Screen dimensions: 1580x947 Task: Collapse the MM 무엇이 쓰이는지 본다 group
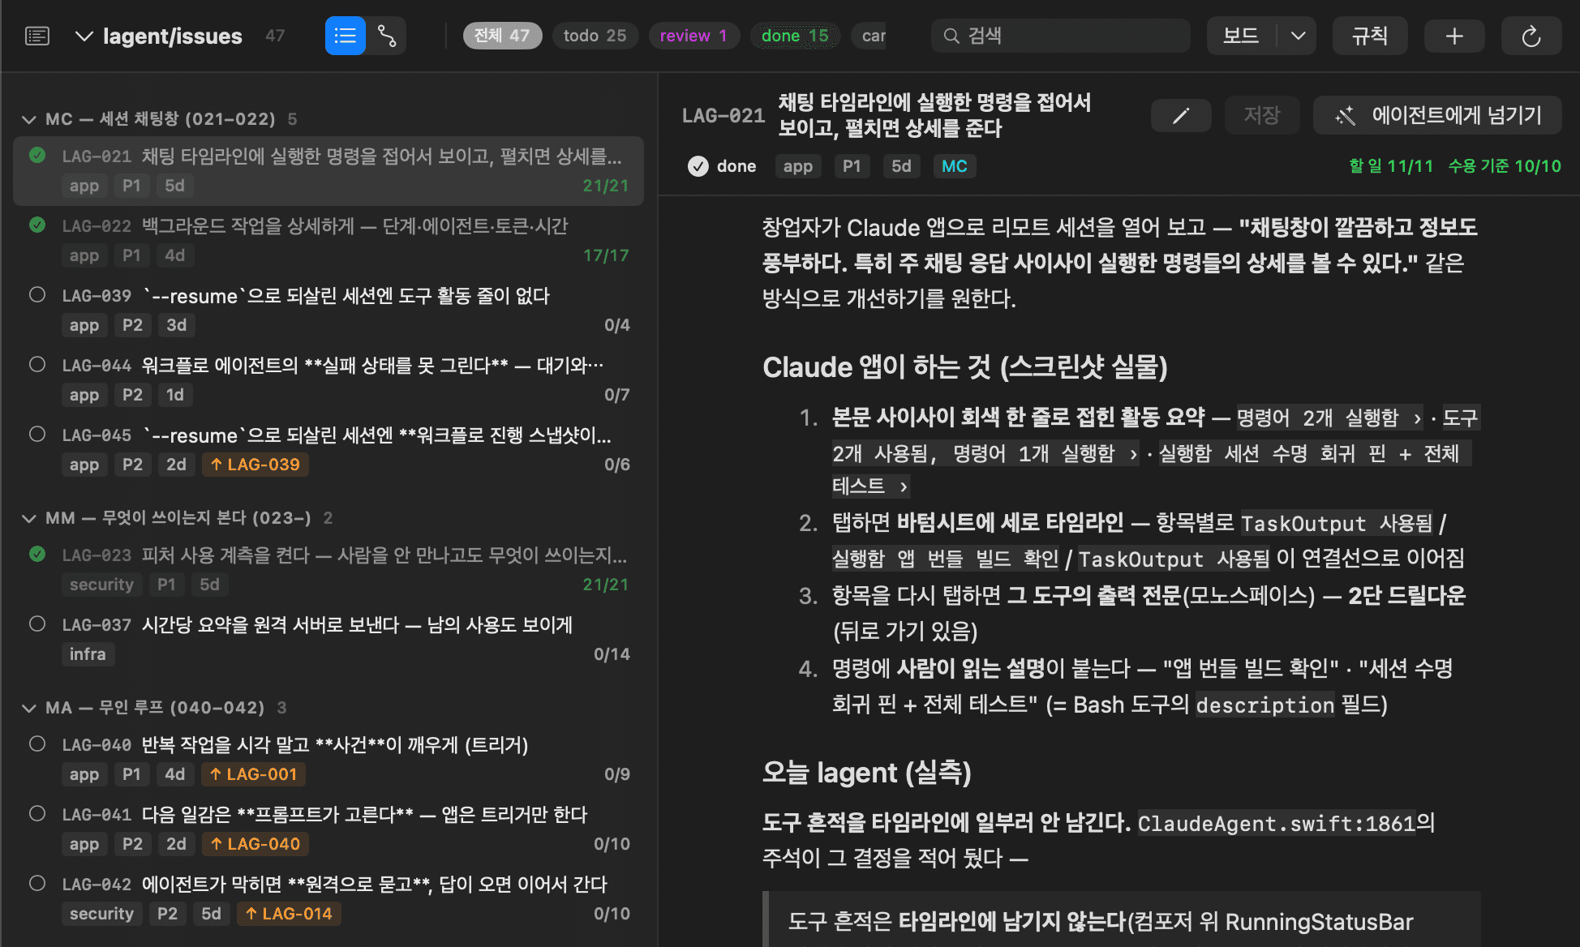click(x=29, y=518)
